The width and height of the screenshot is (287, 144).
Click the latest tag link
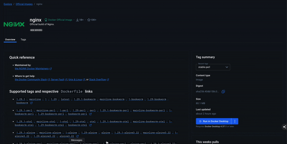tap(65, 99)
